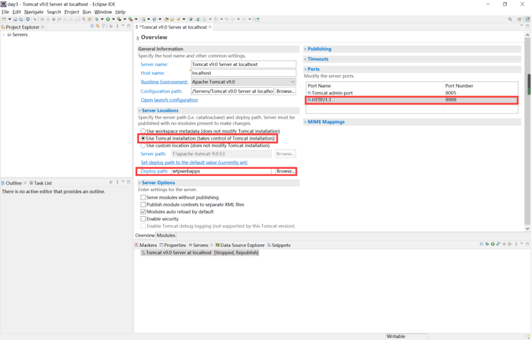Select Use Tomcat installation radio option
532x340 pixels.
(x=143, y=138)
